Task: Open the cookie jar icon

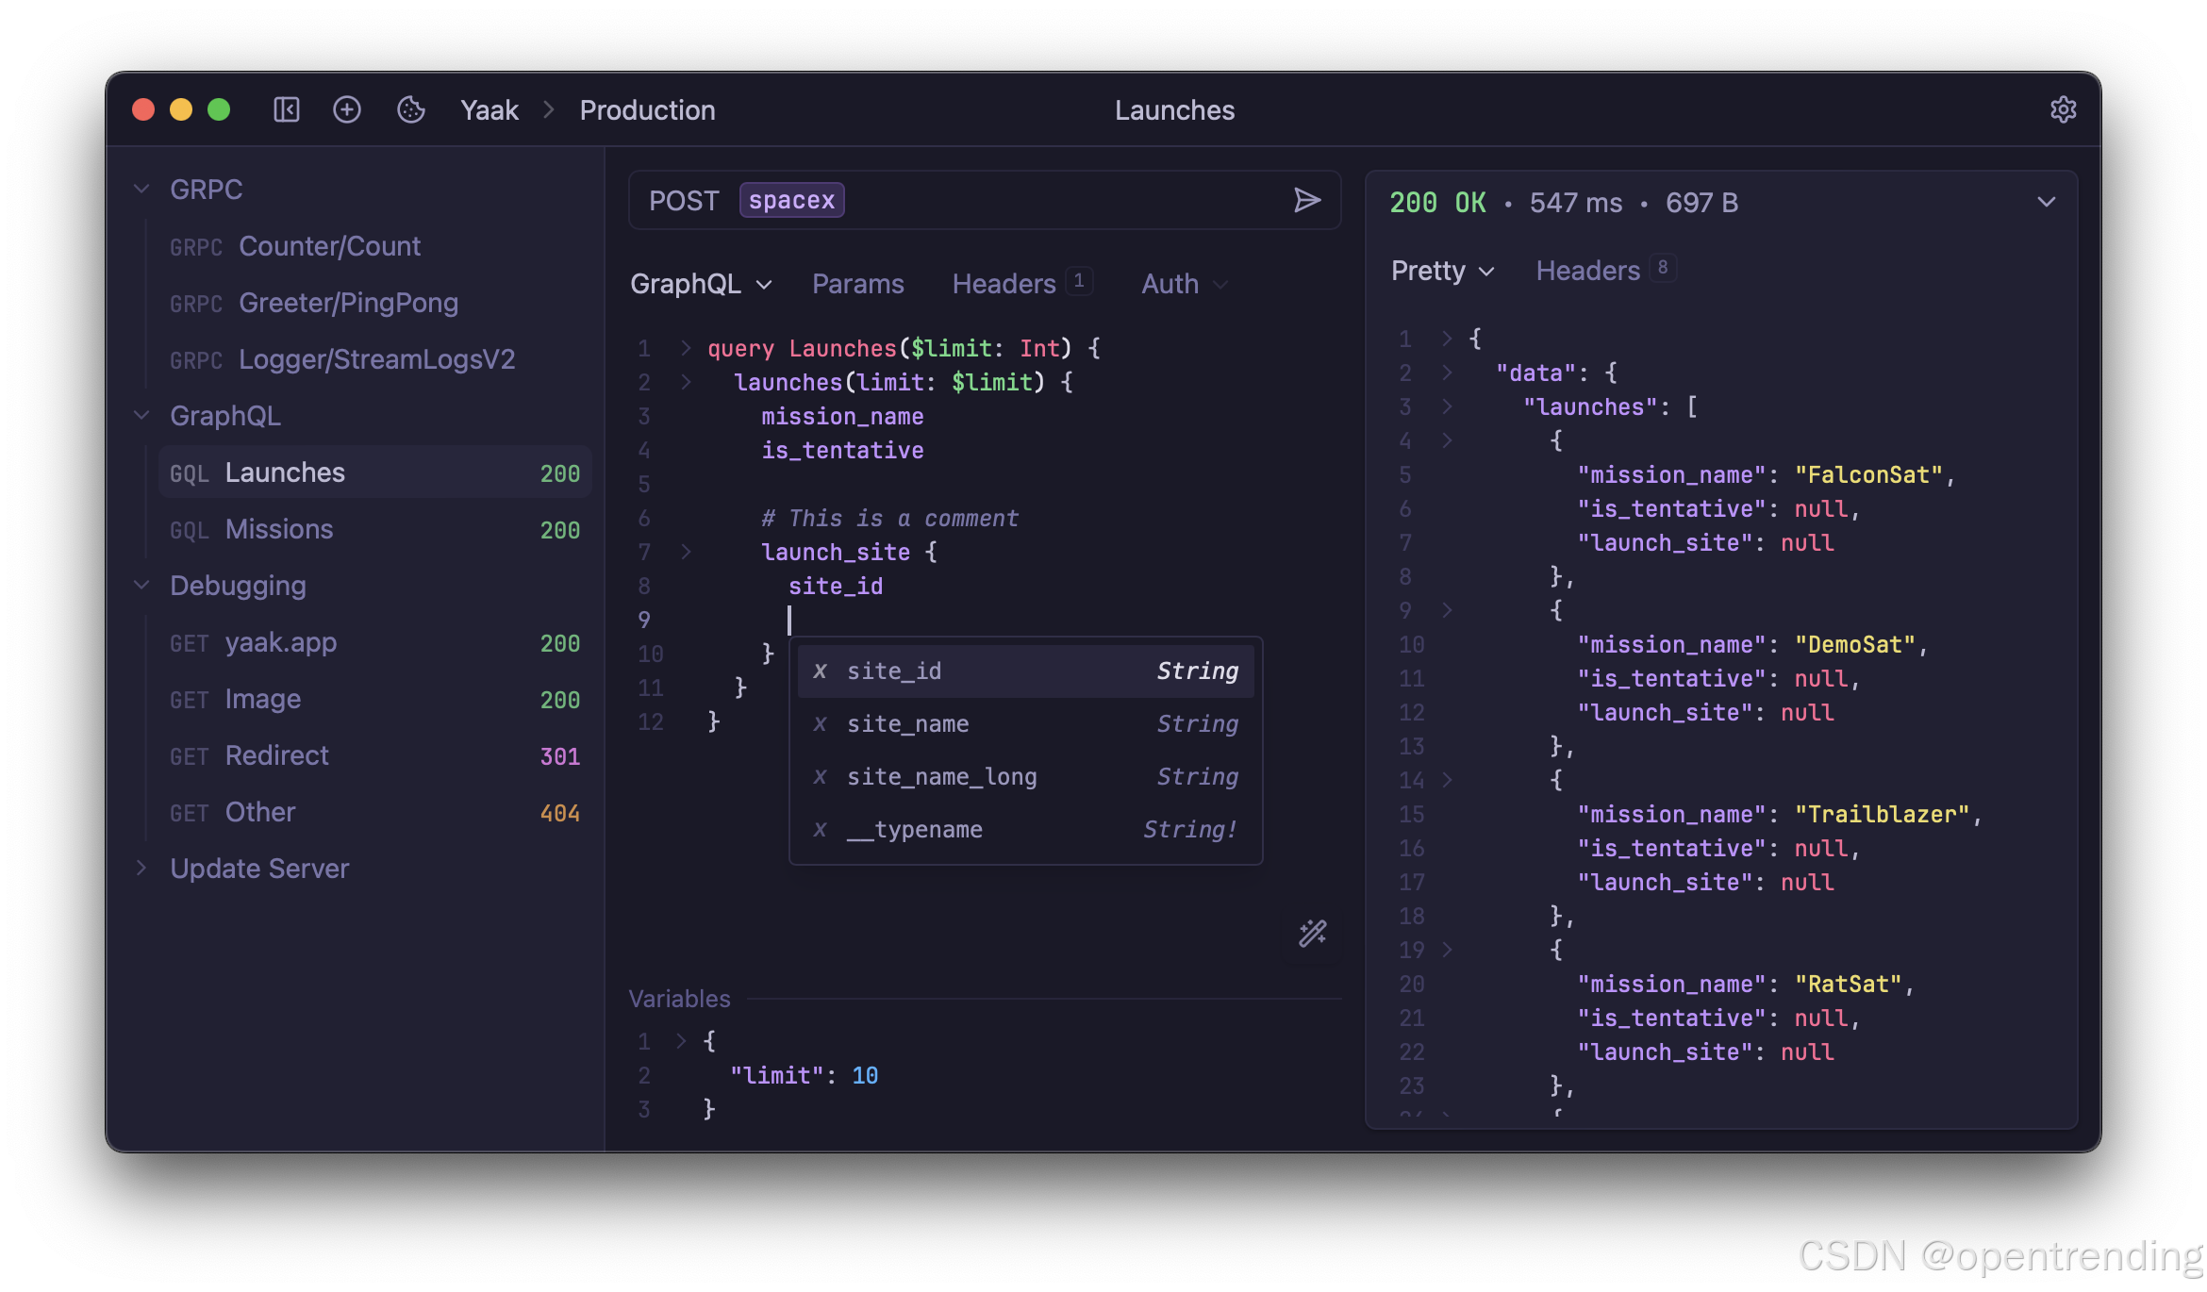Action: click(411, 110)
